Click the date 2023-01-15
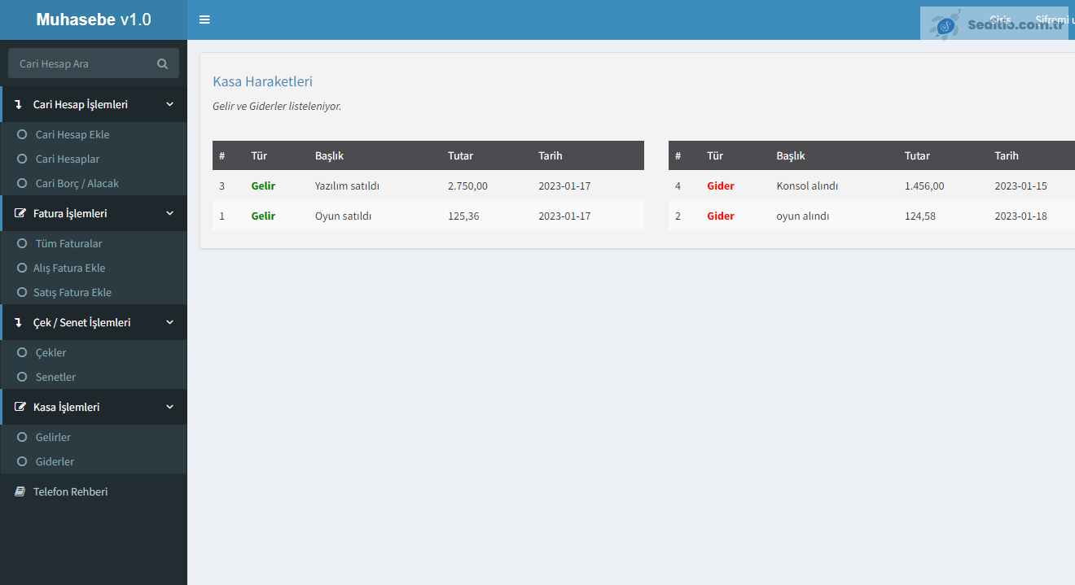 (x=1020, y=186)
